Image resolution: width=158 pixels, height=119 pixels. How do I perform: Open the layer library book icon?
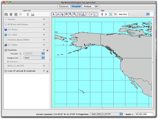pos(6,14)
